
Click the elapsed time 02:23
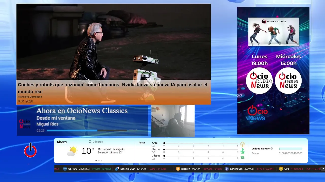pos(40,131)
